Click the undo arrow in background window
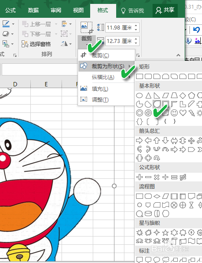Screen dimensions: 202x263 point(196,30)
